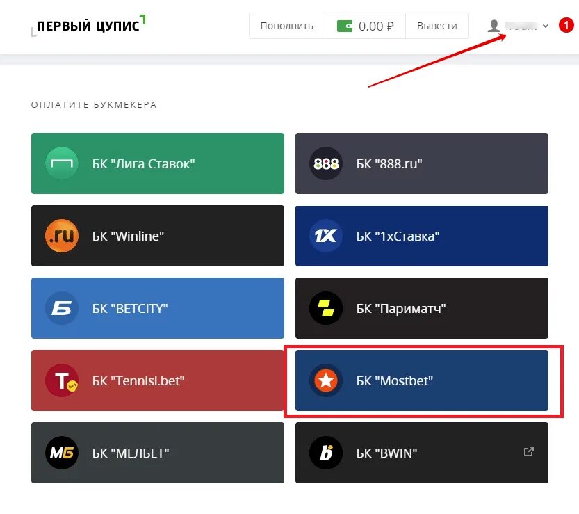Screen dimensions: 579x514
Task: Click the BETCITY Б logo icon
Action: coord(62,308)
